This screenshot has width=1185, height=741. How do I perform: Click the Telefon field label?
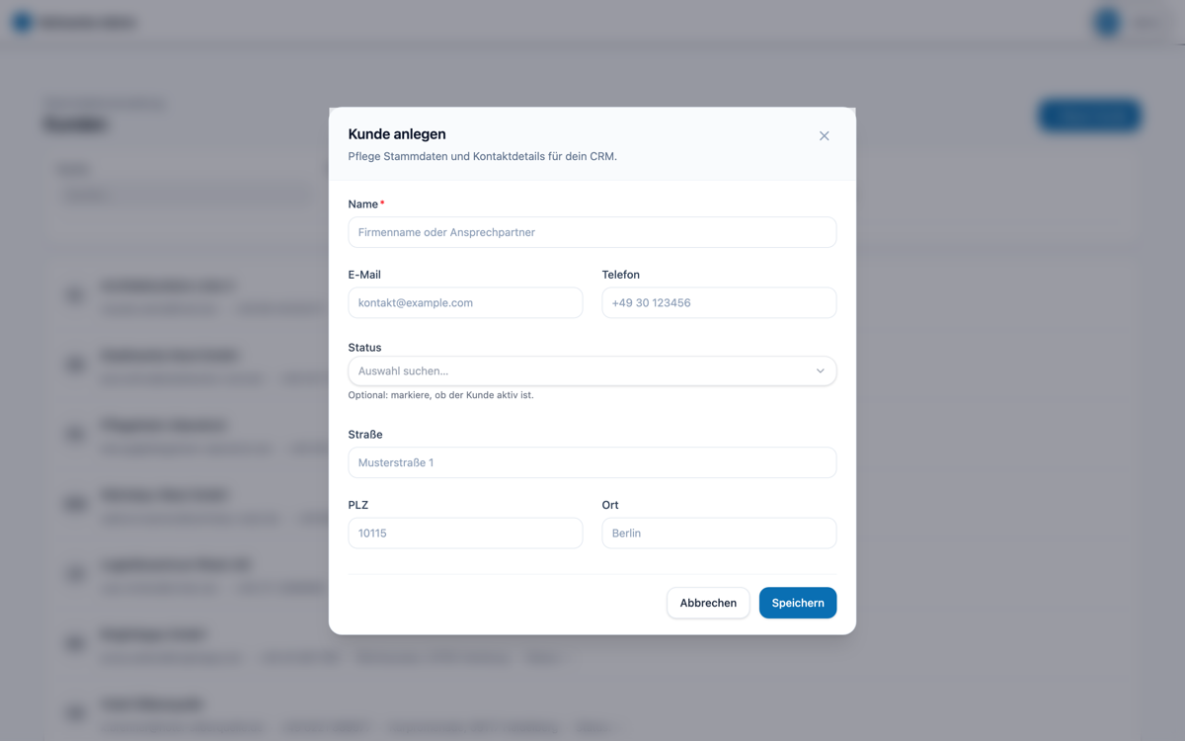(621, 275)
